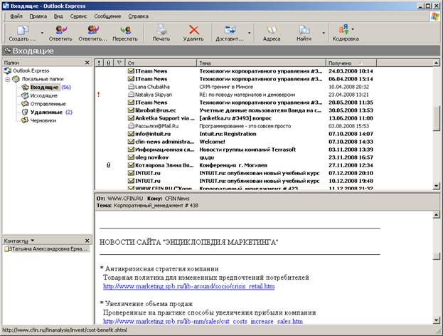
Task: Click the high priority mark on Nataliya Skipyan's message
Action: [x=98, y=95]
